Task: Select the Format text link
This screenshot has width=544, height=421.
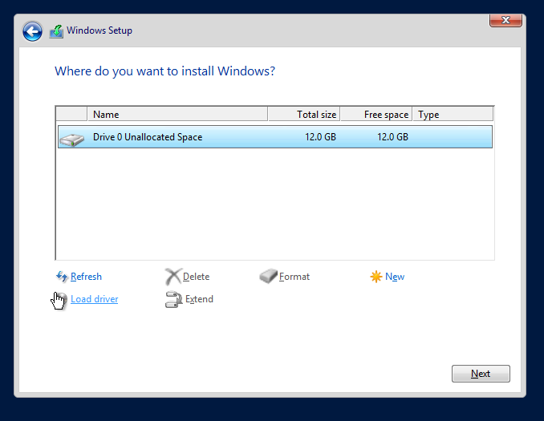Action: [x=294, y=277]
